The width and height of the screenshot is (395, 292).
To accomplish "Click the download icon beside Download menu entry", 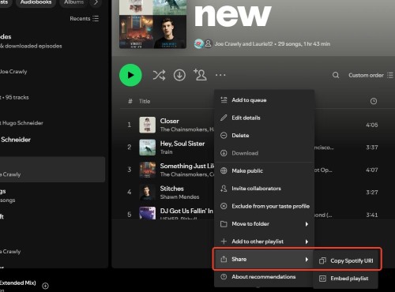I will [224, 153].
